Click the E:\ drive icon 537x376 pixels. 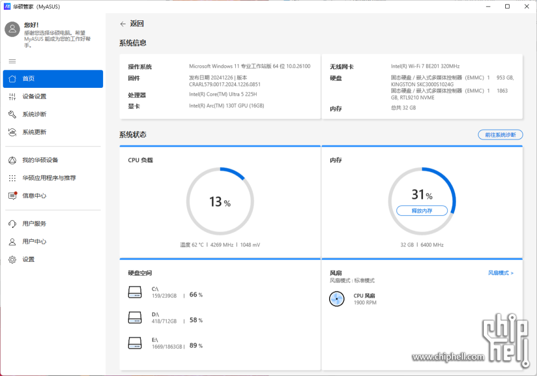click(x=135, y=343)
